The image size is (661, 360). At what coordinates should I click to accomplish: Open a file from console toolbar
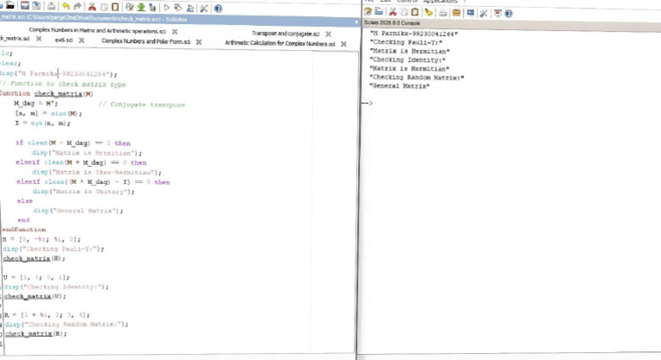click(379, 12)
